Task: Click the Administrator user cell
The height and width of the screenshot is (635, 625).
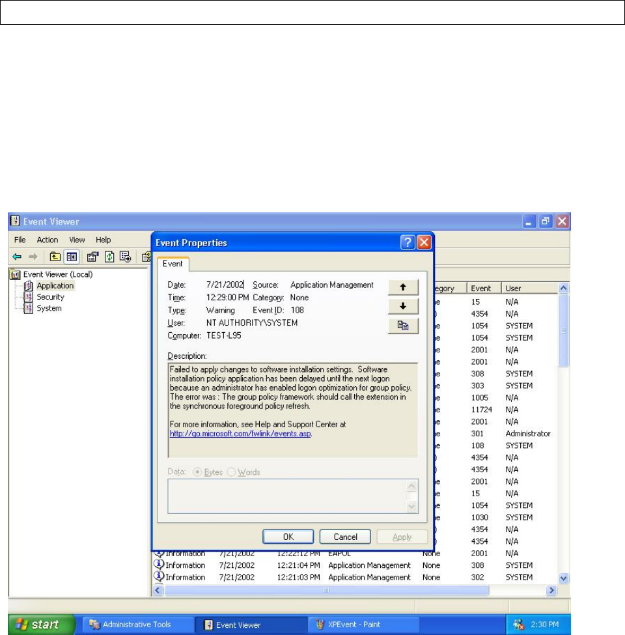Action: (528, 433)
